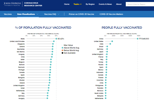Click the Uruguay percentage dot

pyautogui.click(x=52, y=54)
